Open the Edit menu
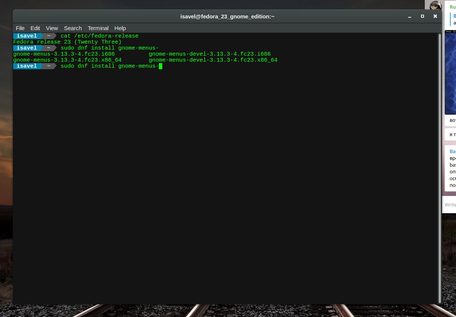Image resolution: width=456 pixels, height=317 pixels. [x=35, y=28]
